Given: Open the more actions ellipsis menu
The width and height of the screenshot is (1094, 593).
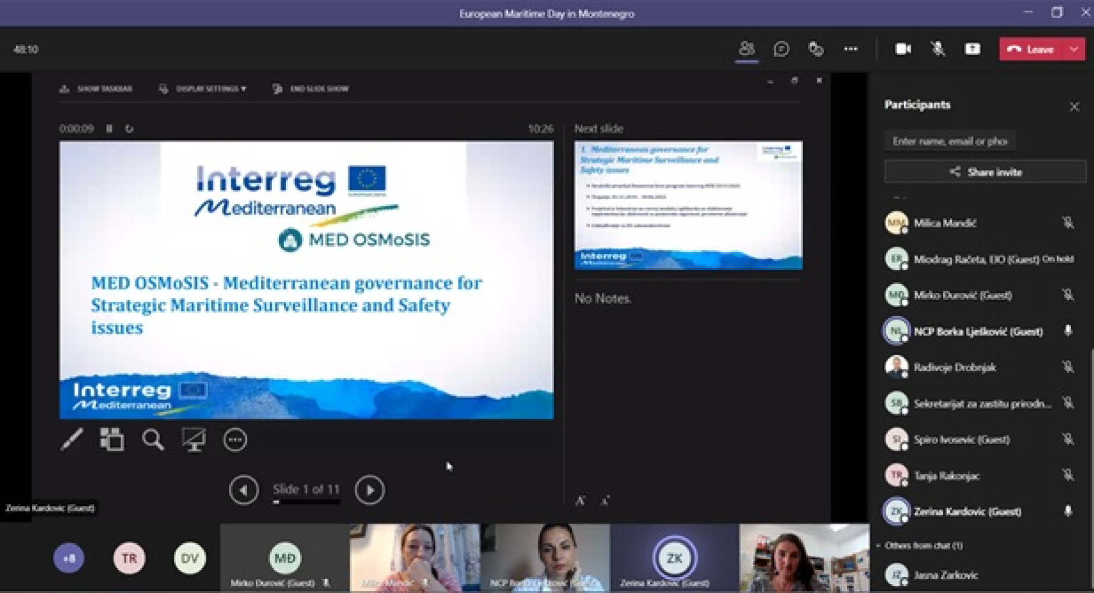Looking at the screenshot, I should 850,49.
